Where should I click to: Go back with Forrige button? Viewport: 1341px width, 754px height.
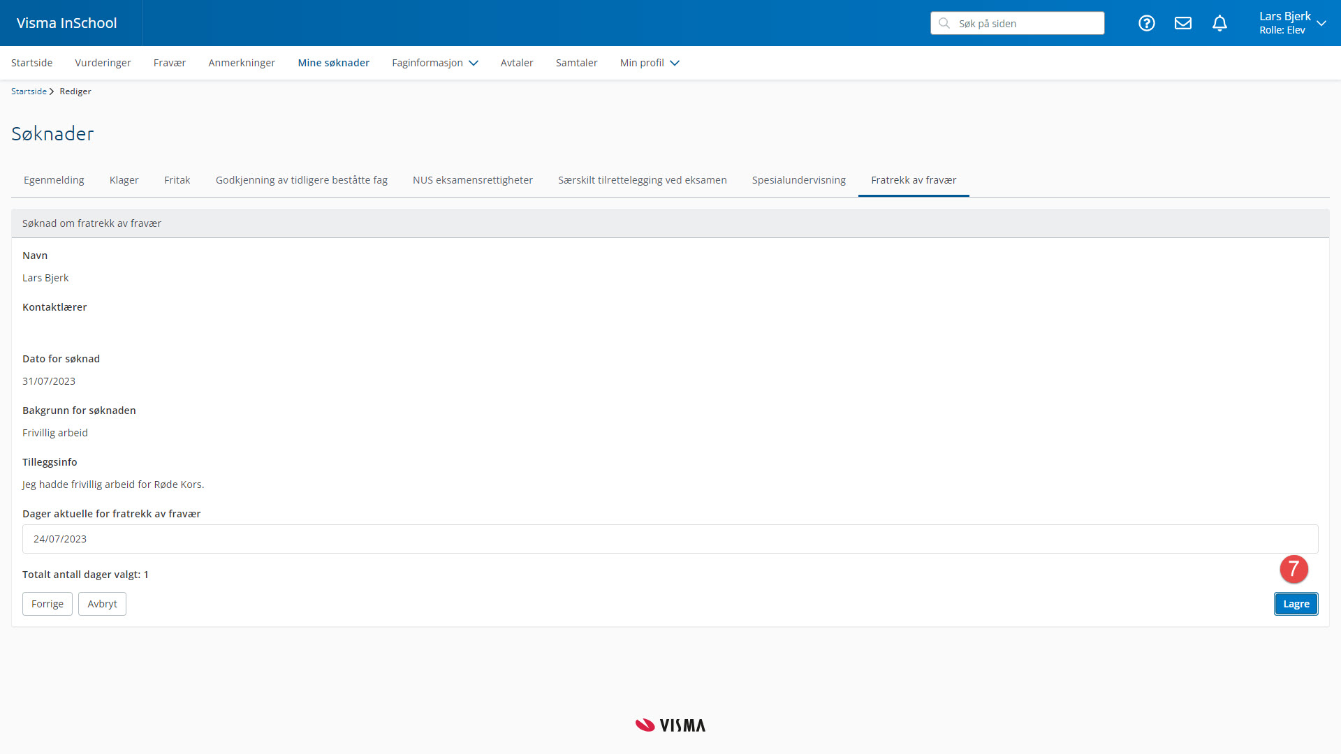pos(47,604)
